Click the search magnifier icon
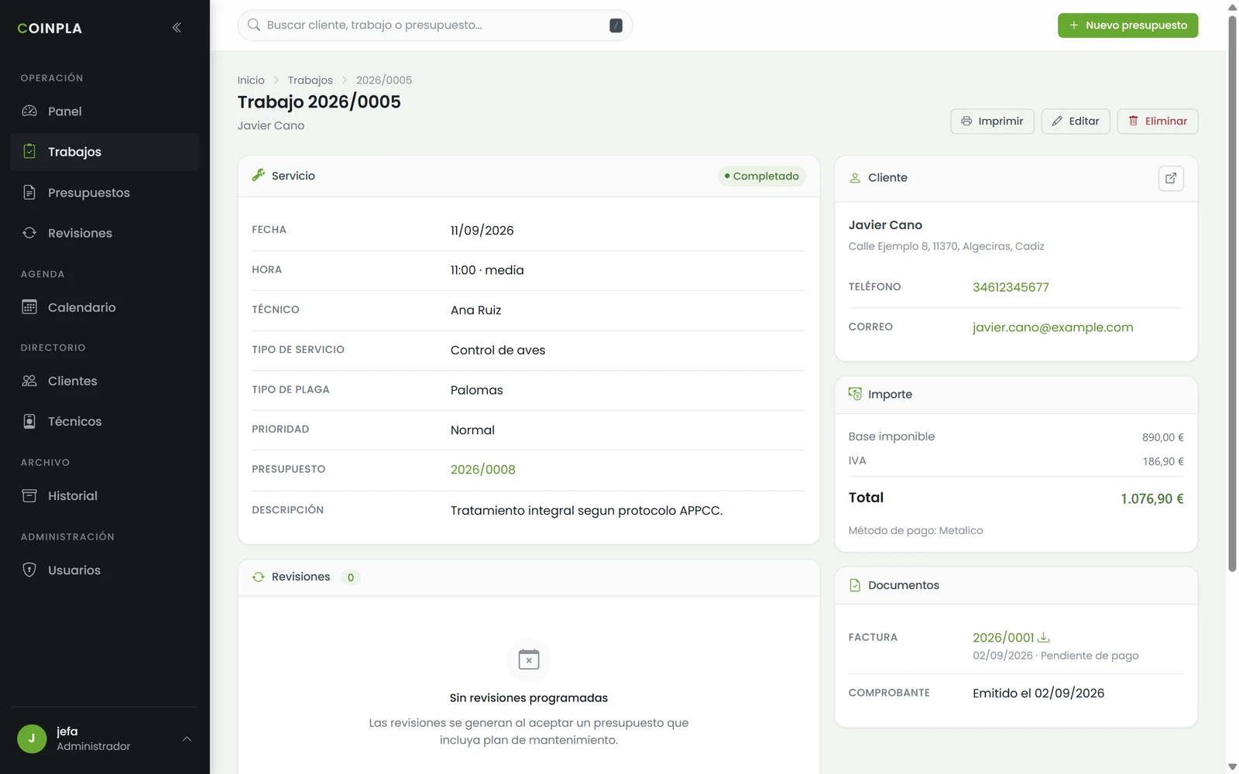This screenshot has height=774, width=1239. tap(254, 25)
